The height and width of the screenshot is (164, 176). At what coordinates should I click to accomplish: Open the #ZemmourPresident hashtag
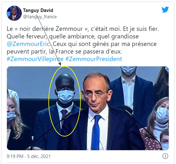[94, 59]
